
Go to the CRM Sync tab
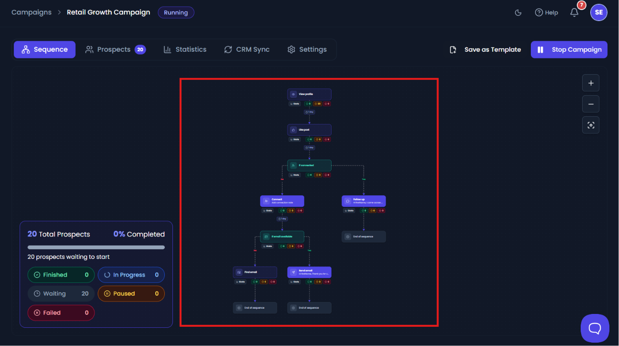(247, 49)
